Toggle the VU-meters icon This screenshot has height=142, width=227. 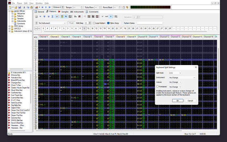62,17
